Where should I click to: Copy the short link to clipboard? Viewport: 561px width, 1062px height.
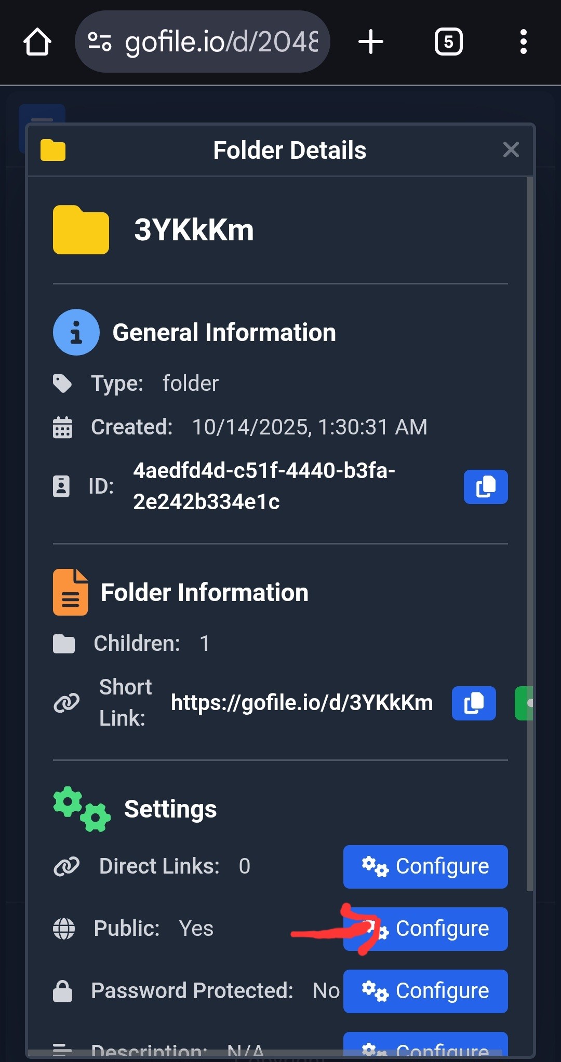[x=473, y=703]
